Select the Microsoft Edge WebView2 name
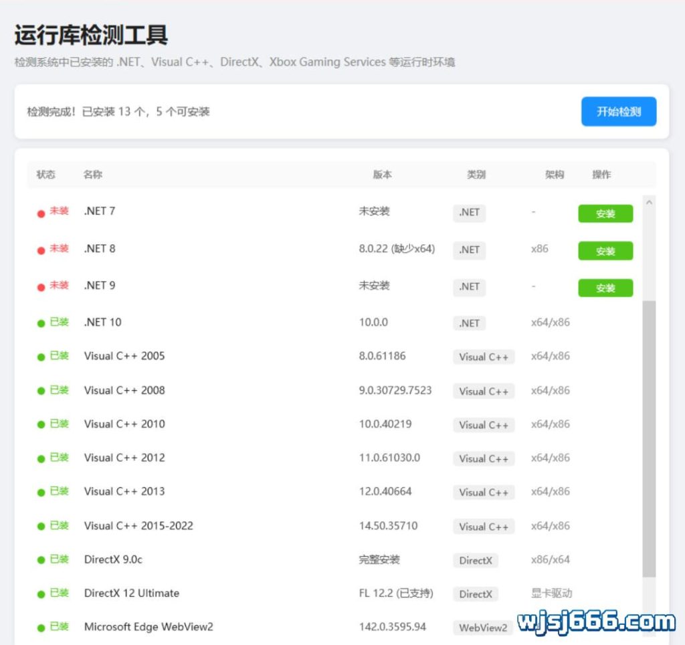 click(x=149, y=627)
